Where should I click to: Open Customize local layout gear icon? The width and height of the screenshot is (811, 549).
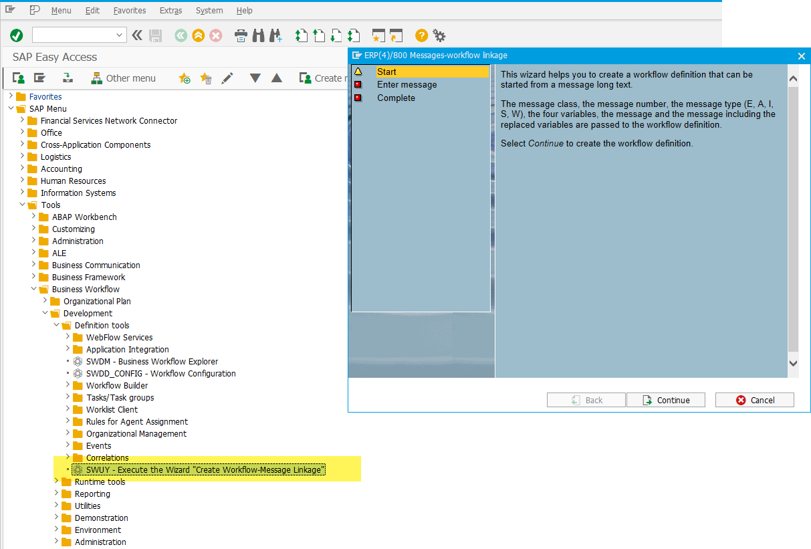coord(439,35)
